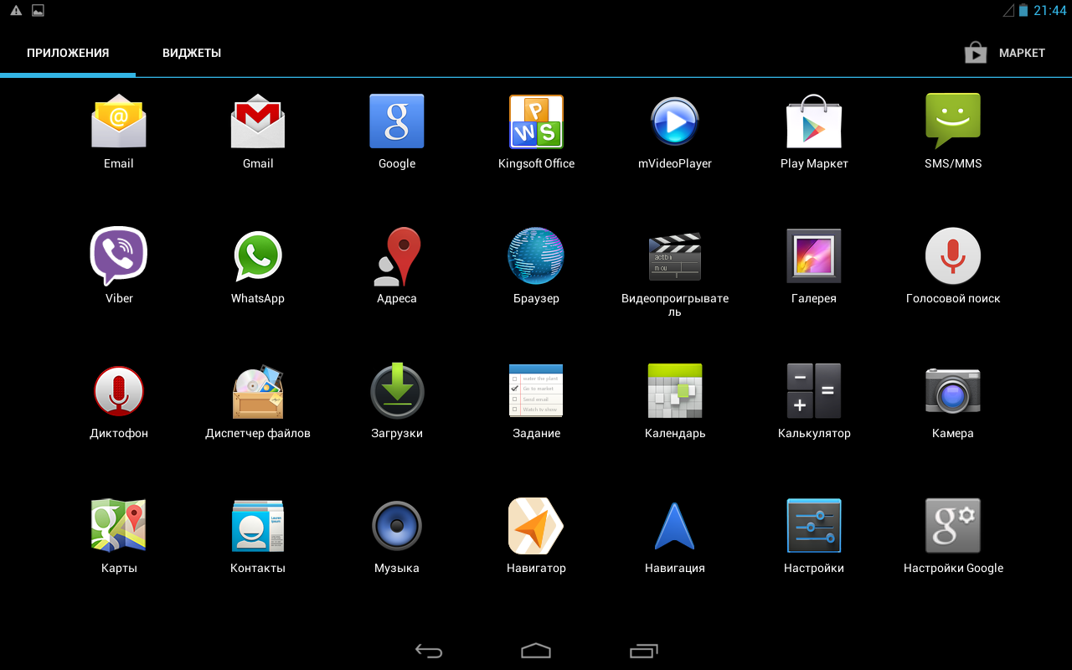Tap the image notification icon
Image resolution: width=1072 pixels, height=670 pixels.
coord(38,10)
